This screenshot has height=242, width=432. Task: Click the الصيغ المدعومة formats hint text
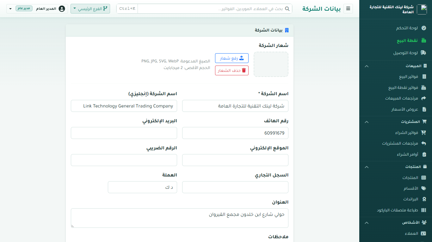pos(176,61)
